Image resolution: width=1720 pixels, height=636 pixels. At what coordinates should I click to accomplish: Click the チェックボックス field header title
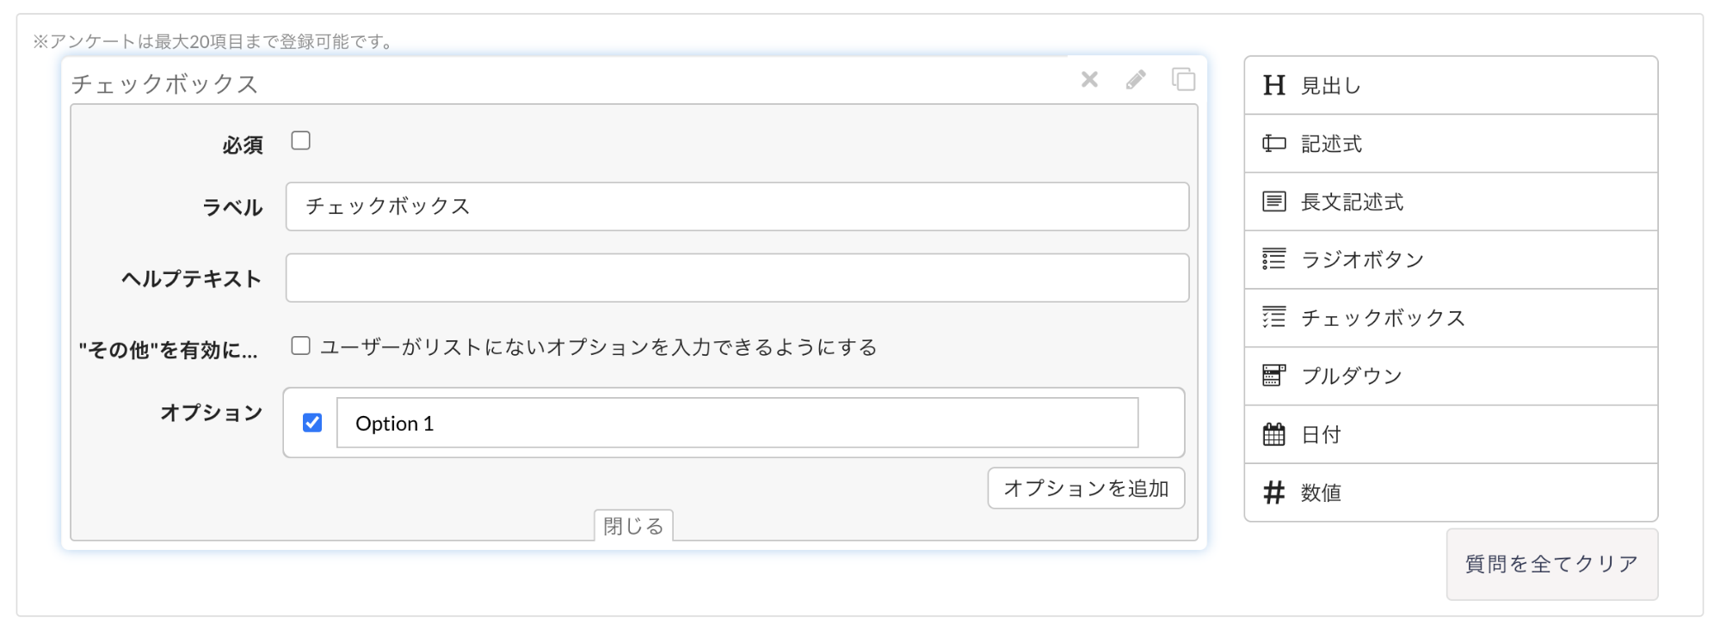(164, 83)
